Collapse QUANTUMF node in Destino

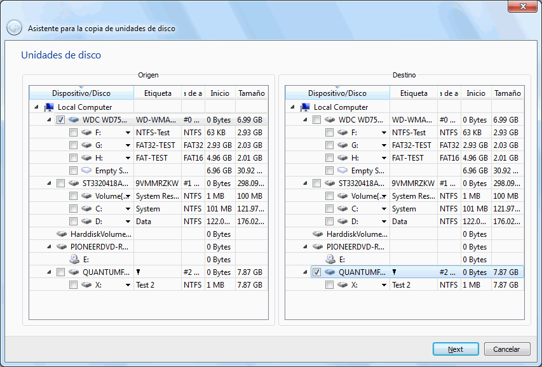305,272
